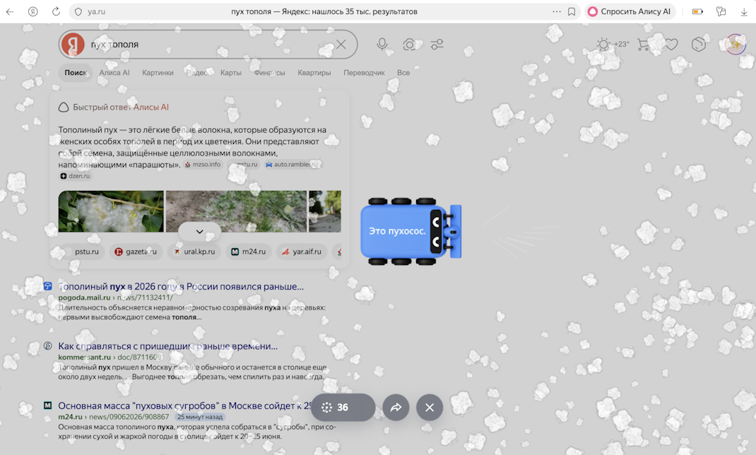Click the blue Это пухосос vacuum
756x455 pixels.
pyautogui.click(x=411, y=231)
